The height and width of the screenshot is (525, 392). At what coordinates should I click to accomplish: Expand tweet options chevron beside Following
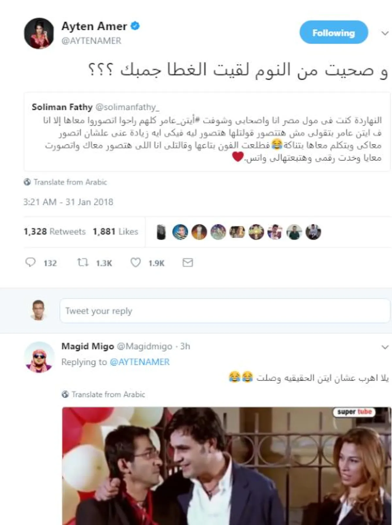(x=385, y=33)
